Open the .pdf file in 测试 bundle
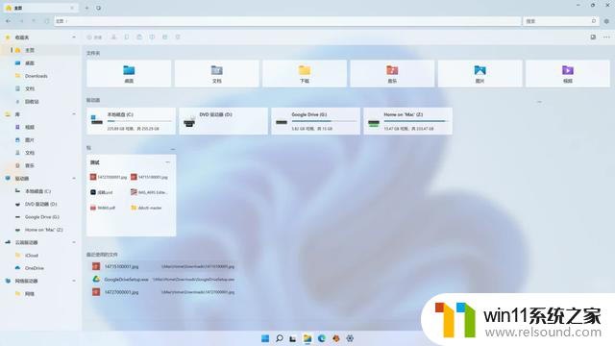The height and width of the screenshot is (346, 615). tap(103, 208)
